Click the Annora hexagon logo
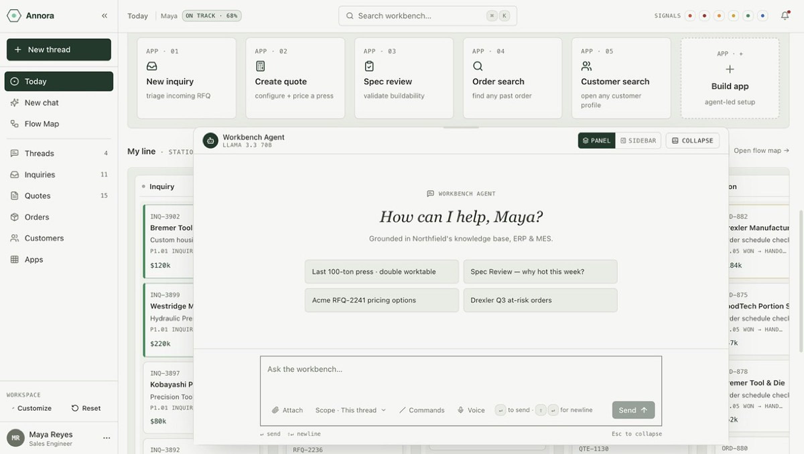This screenshot has width=804, height=454. click(14, 16)
